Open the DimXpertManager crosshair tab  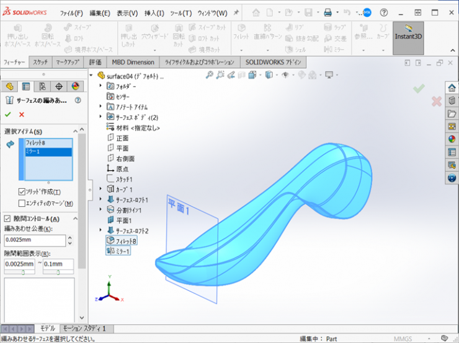[59, 87]
